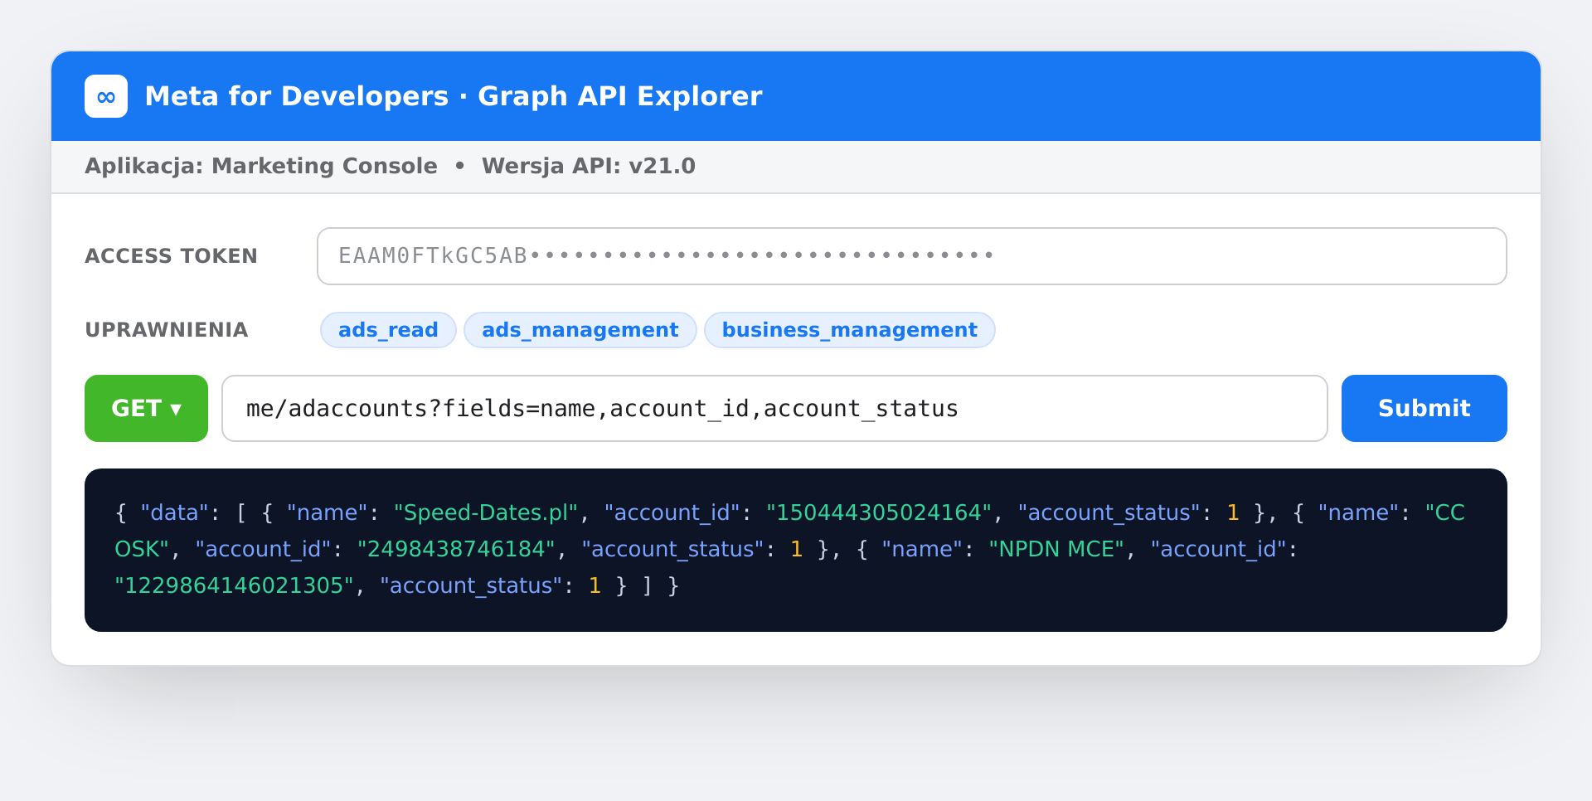Click the Wersja API: v21.0 text
Image resolution: width=1592 pixels, height=801 pixels.
tap(588, 166)
